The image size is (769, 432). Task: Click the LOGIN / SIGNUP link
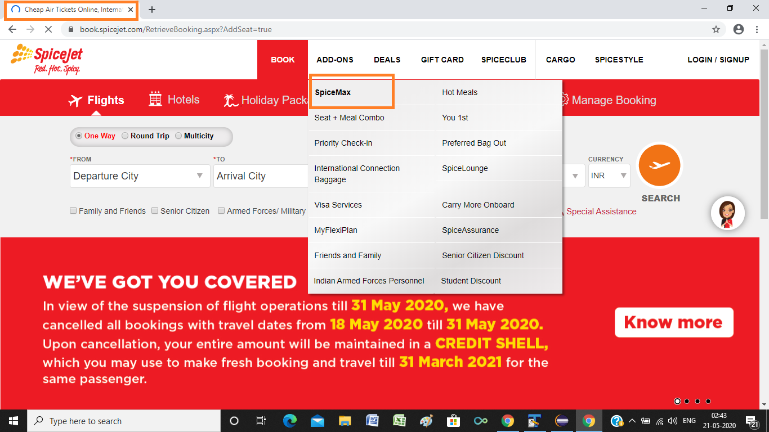pyautogui.click(x=718, y=60)
